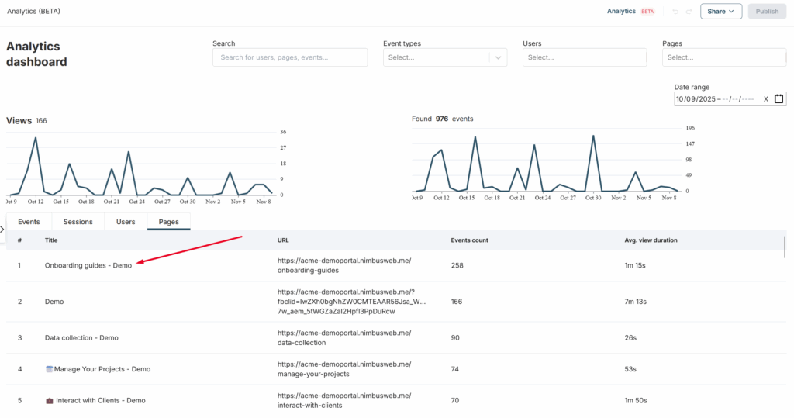Click the undo arrow icon
Image resolution: width=794 pixels, height=418 pixels.
pos(675,12)
